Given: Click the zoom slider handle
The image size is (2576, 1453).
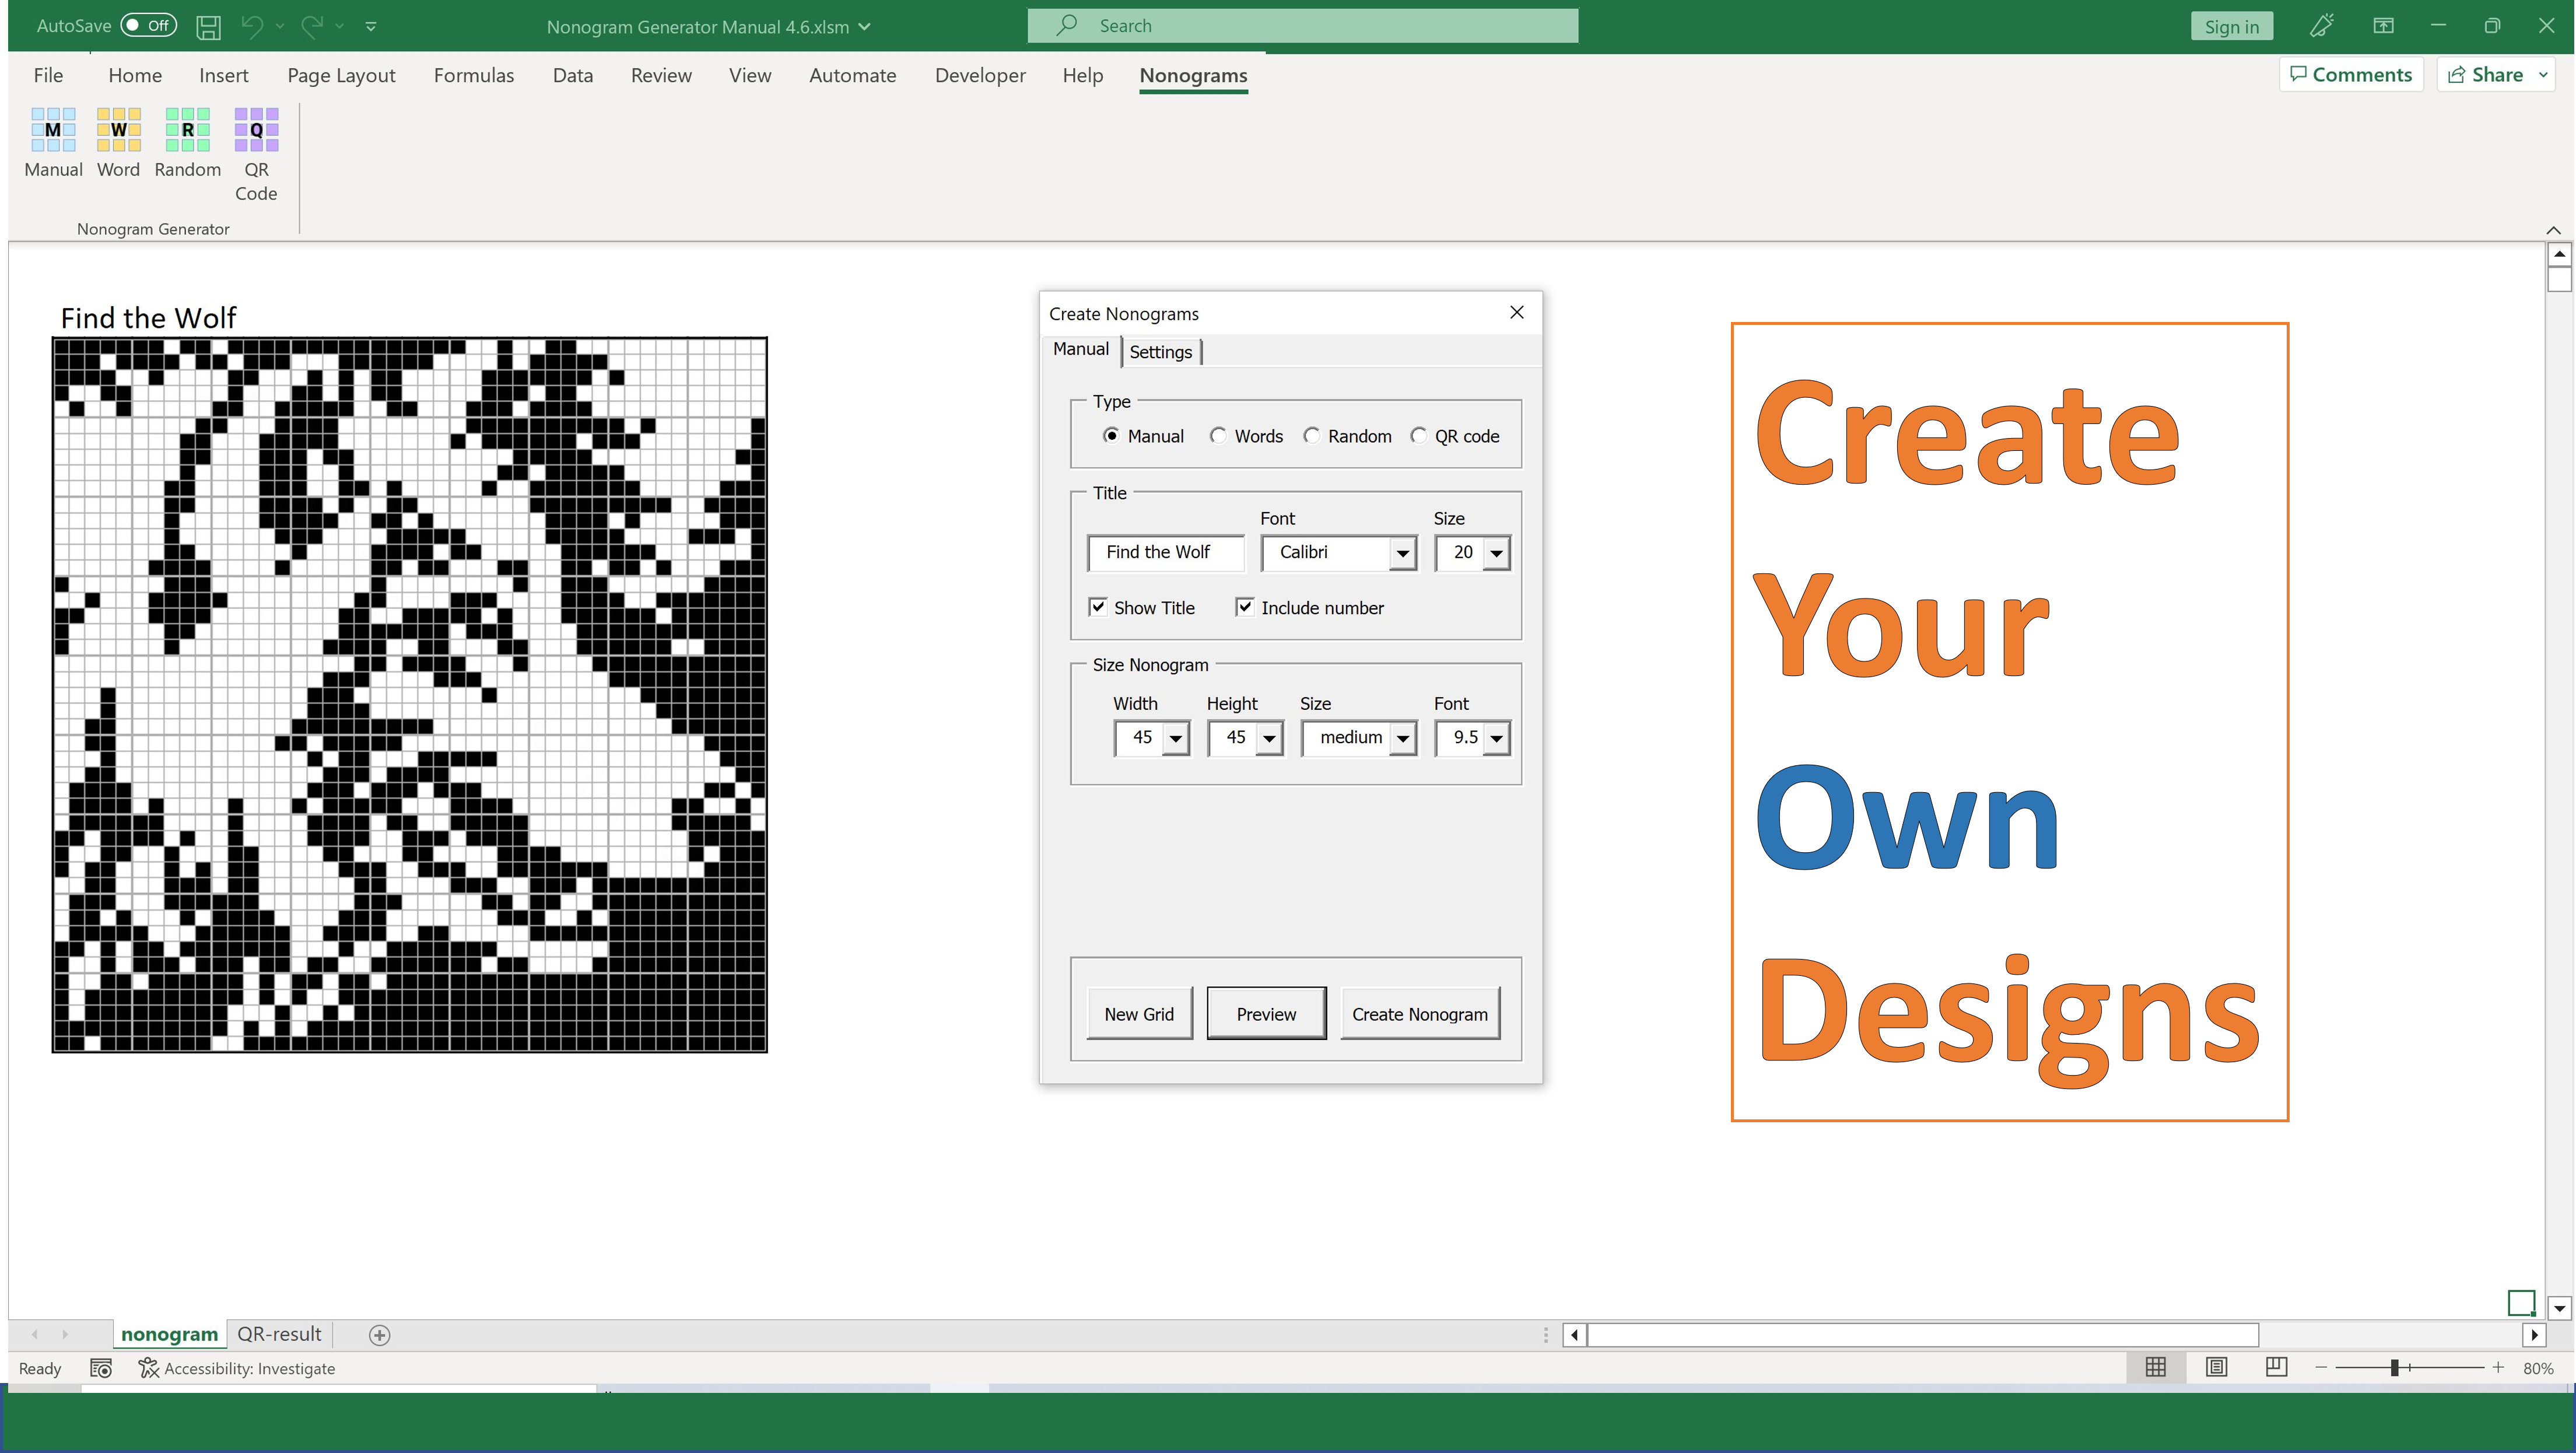Looking at the screenshot, I should point(2395,1367).
